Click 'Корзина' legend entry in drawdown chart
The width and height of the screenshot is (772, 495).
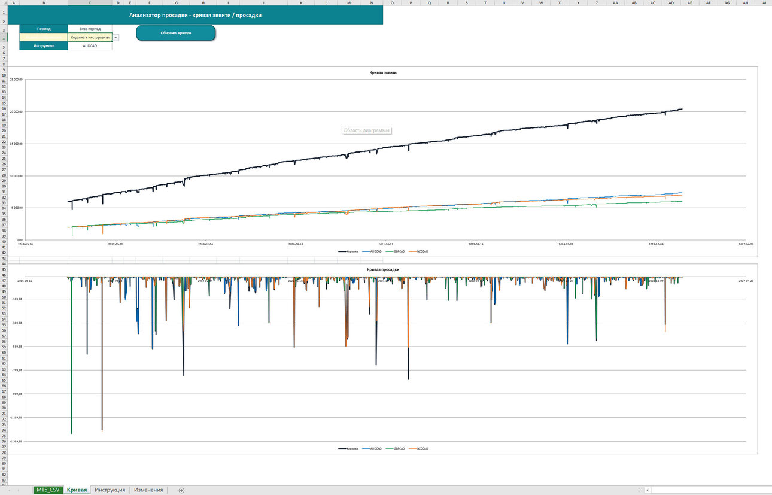pyautogui.click(x=348, y=448)
